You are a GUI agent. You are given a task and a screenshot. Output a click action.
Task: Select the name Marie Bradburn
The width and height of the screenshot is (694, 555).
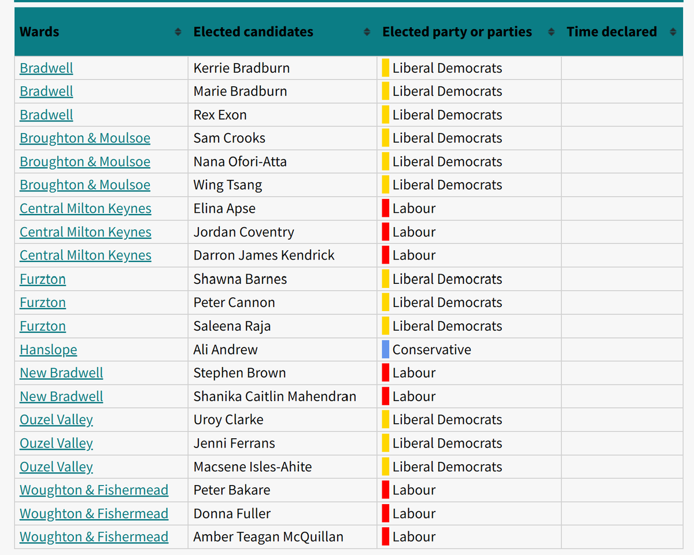pyautogui.click(x=240, y=91)
